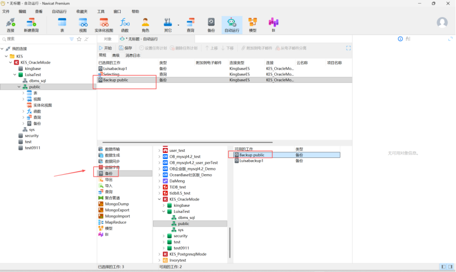This screenshot has height=272, width=456.
Task: Toggle full-screen icon at job pane corner
Action: 348,48
